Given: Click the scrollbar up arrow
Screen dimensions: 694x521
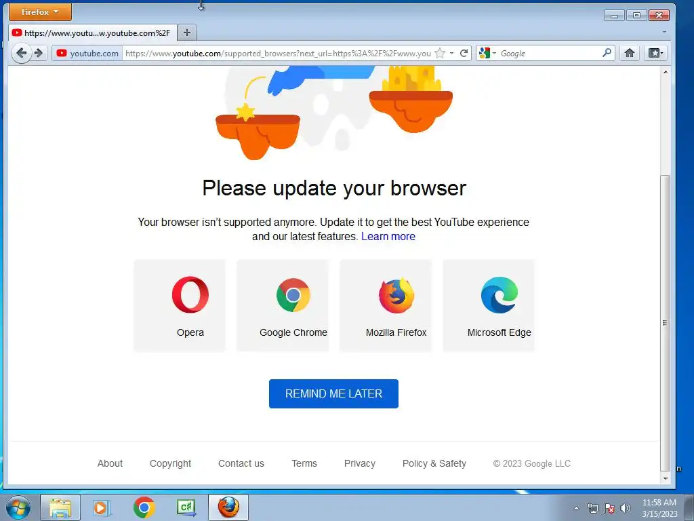Looking at the screenshot, I should click(666, 72).
